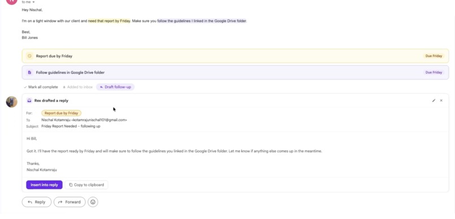Click the Draft follow-up button

[x=115, y=87]
